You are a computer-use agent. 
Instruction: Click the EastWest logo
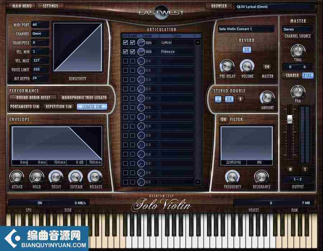161,12
